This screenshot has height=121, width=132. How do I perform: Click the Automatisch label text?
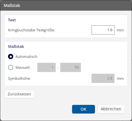tap(26, 56)
